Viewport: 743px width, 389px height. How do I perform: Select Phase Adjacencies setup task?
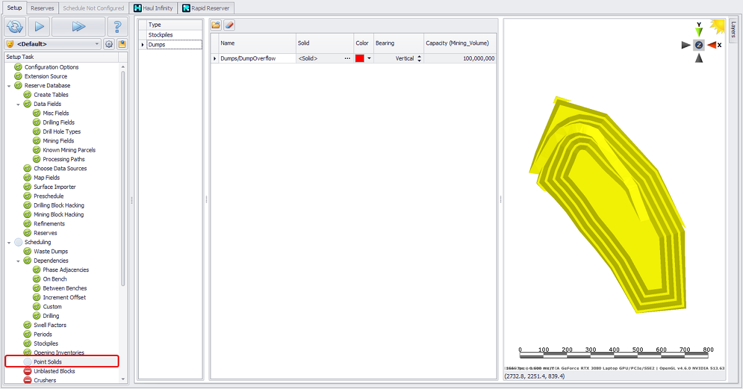pyautogui.click(x=66, y=270)
